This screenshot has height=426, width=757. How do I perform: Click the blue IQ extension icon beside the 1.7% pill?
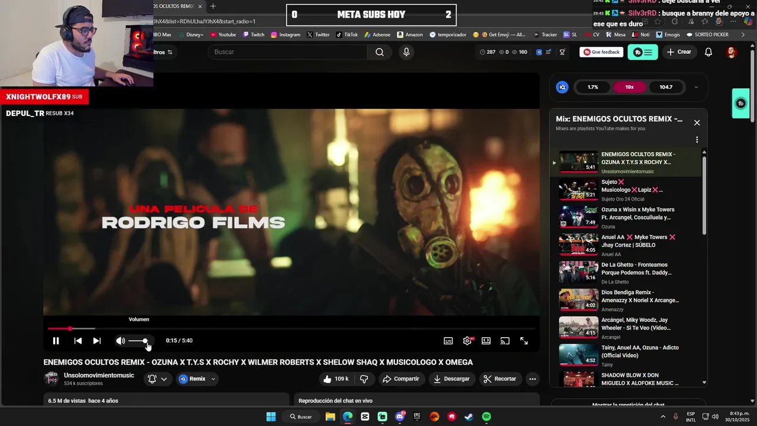562,87
